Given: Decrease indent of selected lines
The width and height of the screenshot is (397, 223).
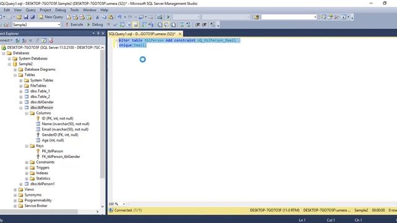Looking at the screenshot, I should (197, 25).
